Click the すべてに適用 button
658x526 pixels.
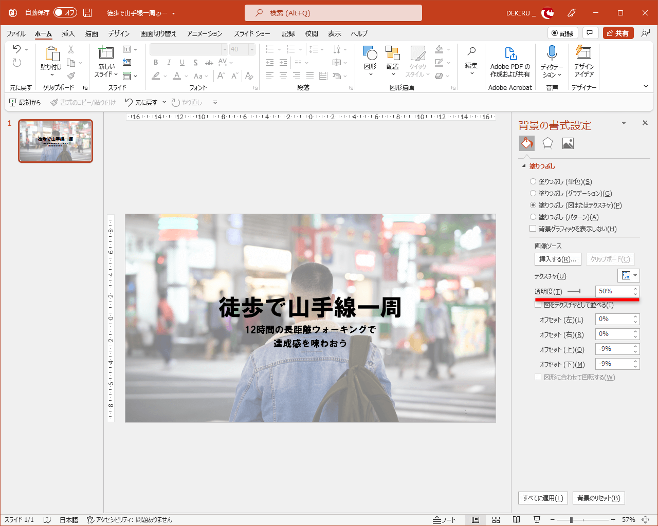point(543,498)
